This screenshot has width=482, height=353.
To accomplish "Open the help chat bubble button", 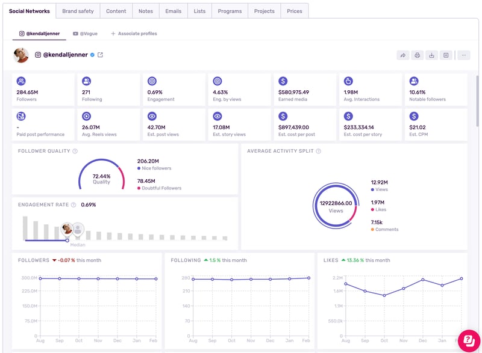I will [x=469, y=340].
